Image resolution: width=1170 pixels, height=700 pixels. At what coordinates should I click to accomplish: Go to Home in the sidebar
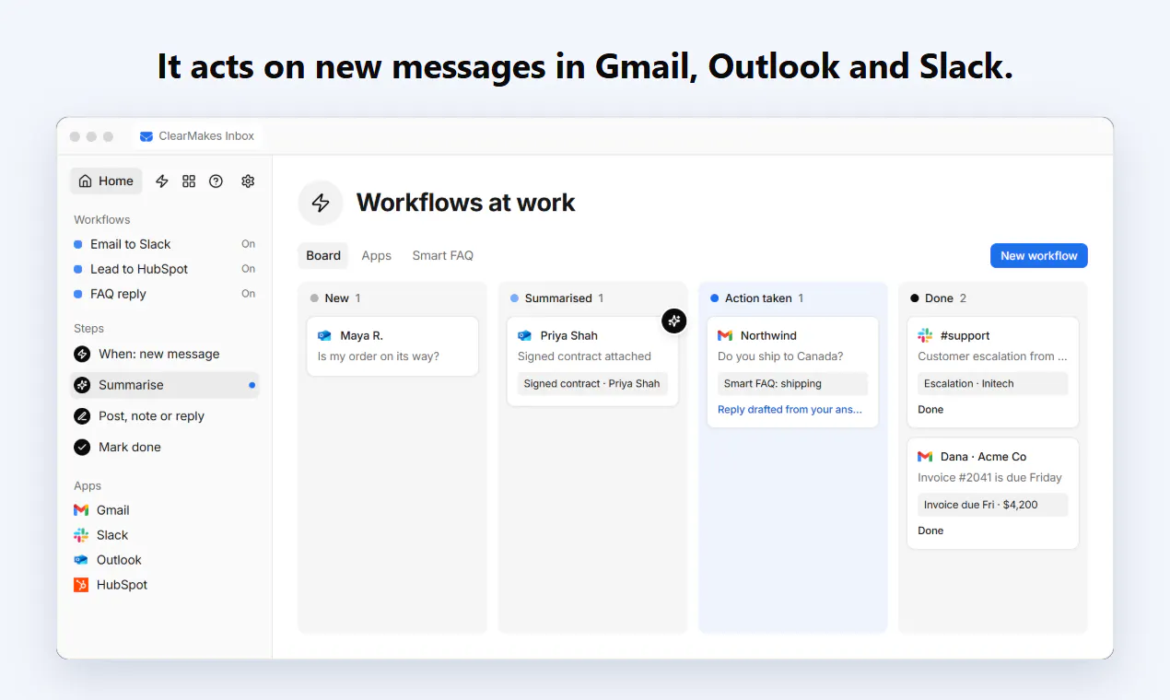point(107,181)
